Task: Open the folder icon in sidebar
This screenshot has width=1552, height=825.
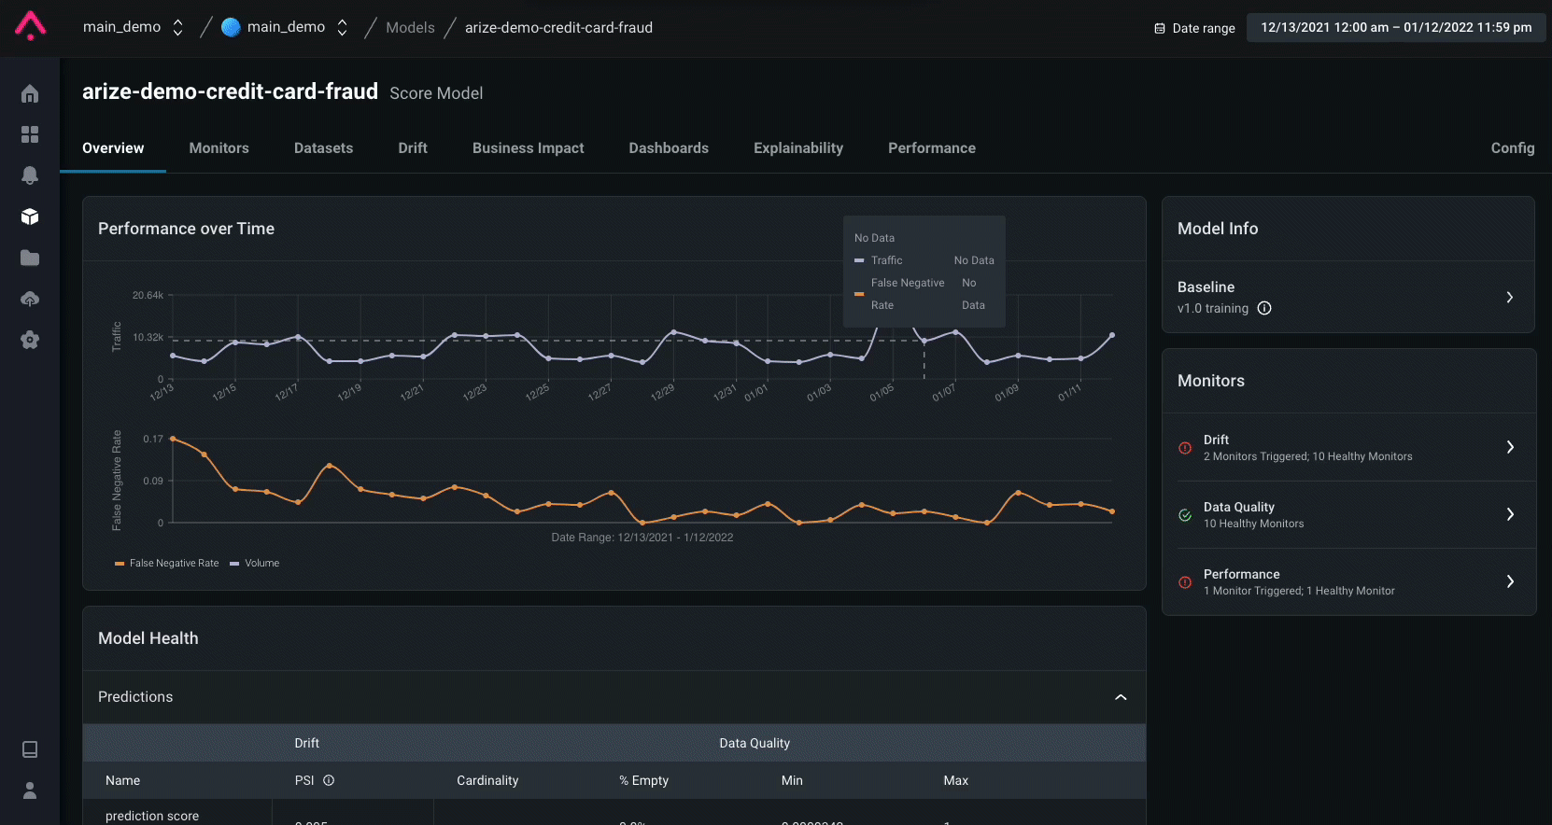Action: click(30, 258)
